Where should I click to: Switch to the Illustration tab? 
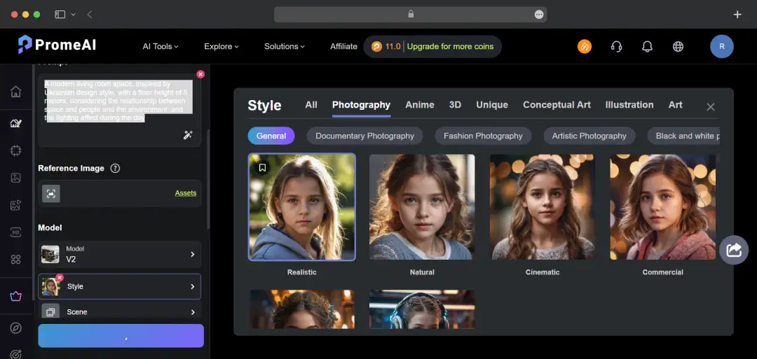629,104
